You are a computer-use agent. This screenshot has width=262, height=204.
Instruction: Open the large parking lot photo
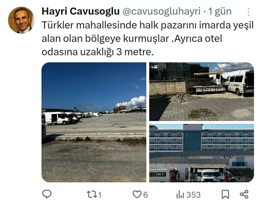click(x=94, y=122)
